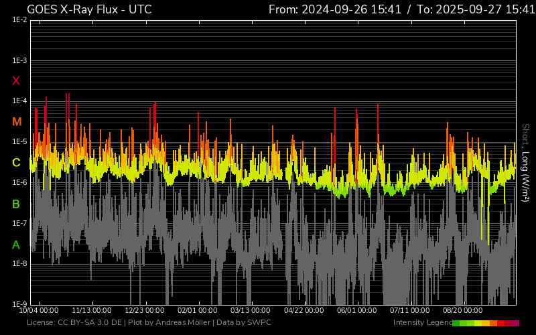Click the 08/20 00:00 time axis label
This screenshot has height=335, width=536.
462,311
